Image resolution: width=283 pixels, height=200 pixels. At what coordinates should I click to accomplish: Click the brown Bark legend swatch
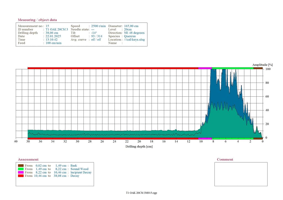(21, 165)
